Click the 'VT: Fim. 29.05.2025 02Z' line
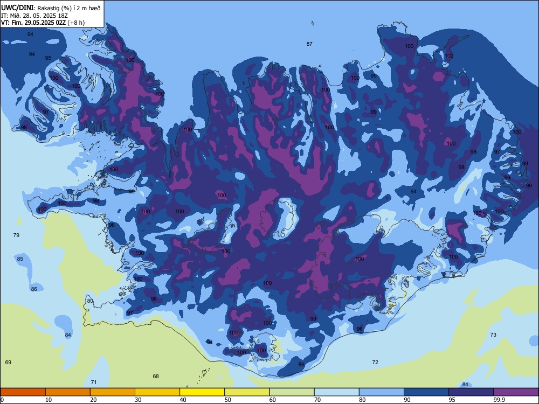 [x=33, y=23]
